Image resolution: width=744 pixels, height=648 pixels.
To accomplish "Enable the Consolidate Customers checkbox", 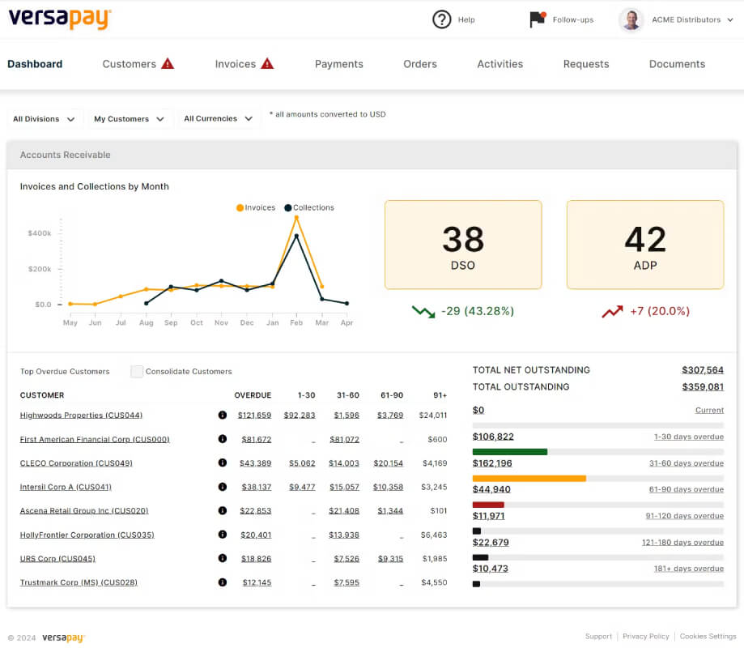I will 137,371.
